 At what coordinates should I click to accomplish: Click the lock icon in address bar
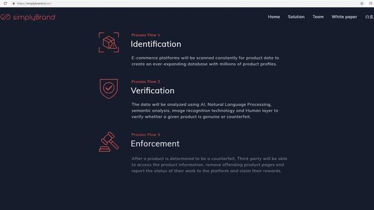[x=13, y=3]
